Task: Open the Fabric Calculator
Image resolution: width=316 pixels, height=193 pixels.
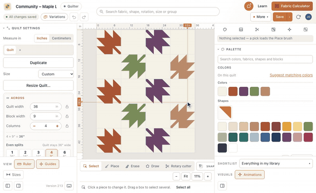Action: [x=292, y=6]
